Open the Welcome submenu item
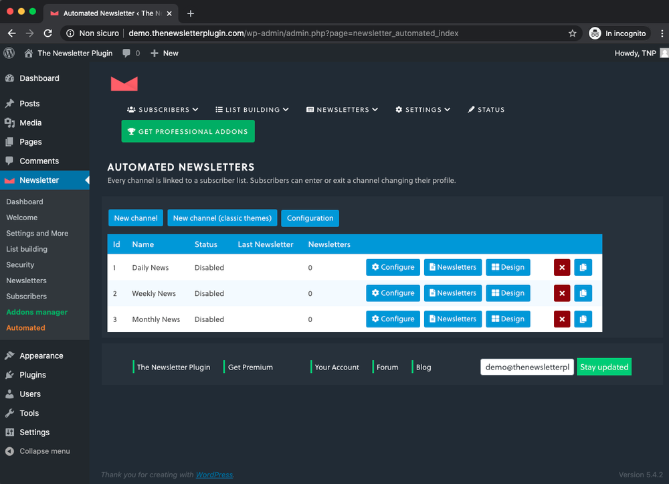669x484 pixels. pos(22,218)
